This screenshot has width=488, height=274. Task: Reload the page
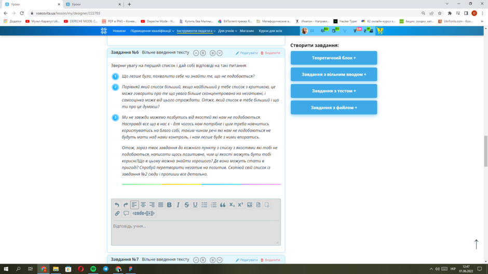(x=22, y=13)
